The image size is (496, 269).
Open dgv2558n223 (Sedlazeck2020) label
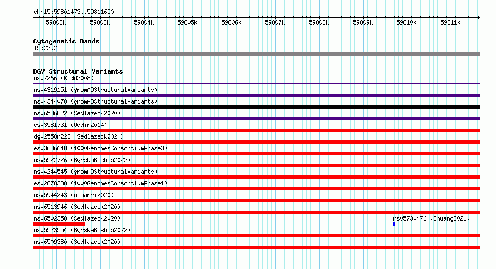pos(79,136)
